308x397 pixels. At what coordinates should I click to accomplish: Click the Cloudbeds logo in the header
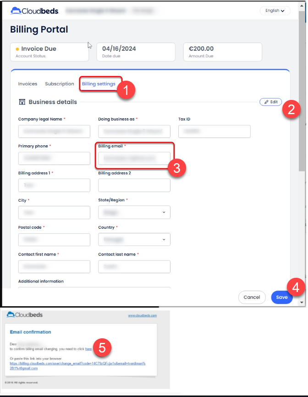tap(35, 11)
